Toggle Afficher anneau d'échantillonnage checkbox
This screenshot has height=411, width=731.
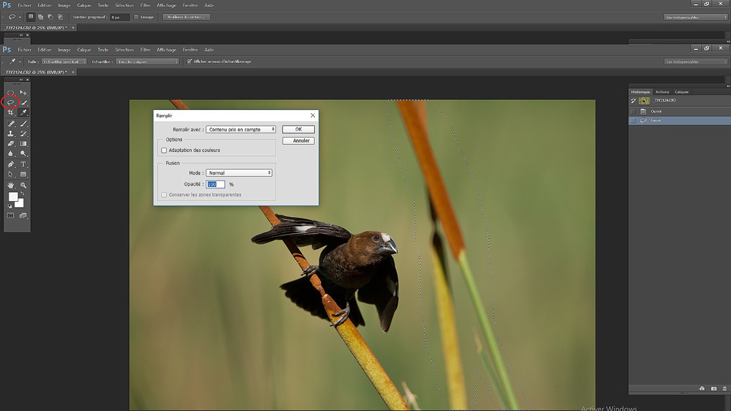coord(189,61)
